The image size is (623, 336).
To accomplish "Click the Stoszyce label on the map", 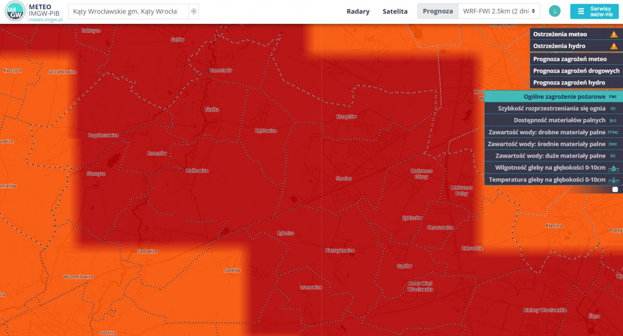I will coord(96,174).
